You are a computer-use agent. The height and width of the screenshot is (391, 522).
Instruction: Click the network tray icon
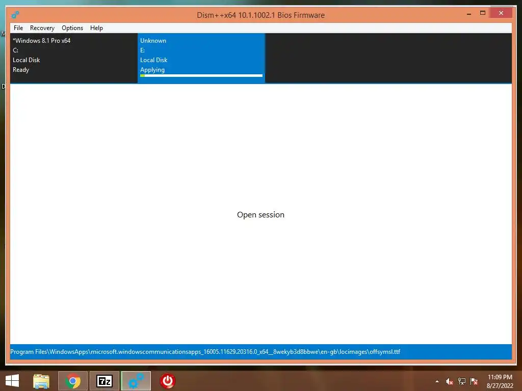pos(462,381)
